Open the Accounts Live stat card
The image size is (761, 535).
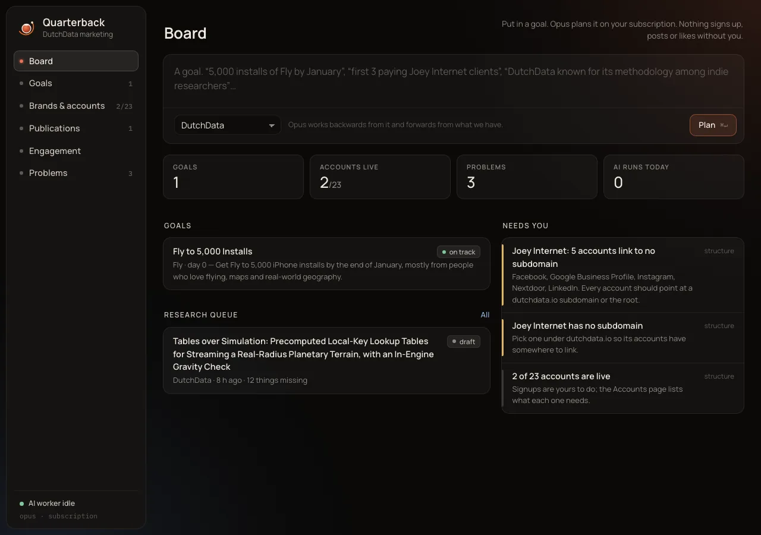[x=380, y=177]
